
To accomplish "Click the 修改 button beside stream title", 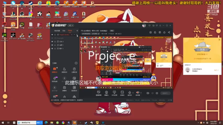I will [112, 31].
